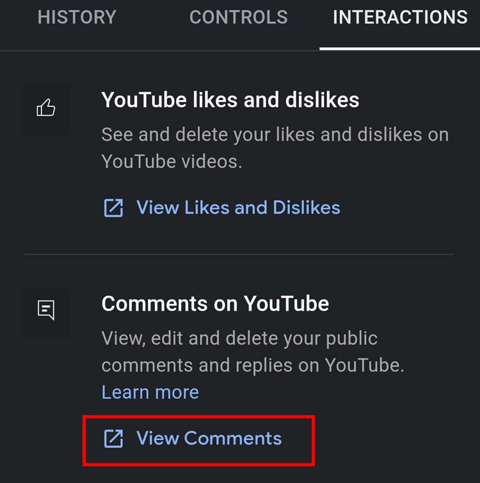
Task: Click external-link icon beside View Likes and Dislikes
Action: point(113,208)
